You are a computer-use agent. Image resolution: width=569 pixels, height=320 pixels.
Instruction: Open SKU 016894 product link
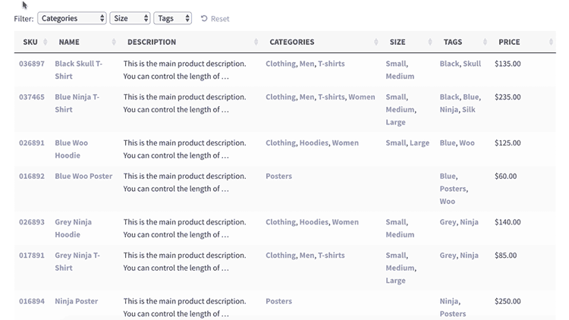pyautogui.click(x=32, y=301)
